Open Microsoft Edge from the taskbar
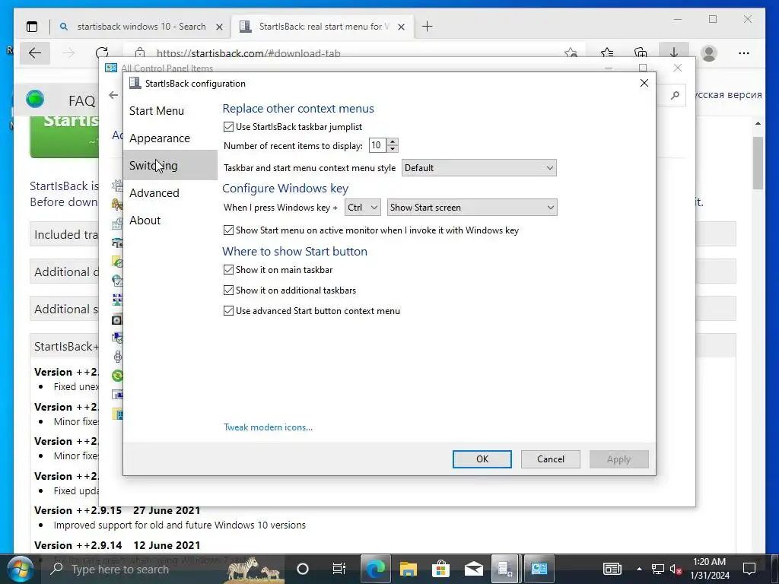This screenshot has width=779, height=584. pos(376,569)
